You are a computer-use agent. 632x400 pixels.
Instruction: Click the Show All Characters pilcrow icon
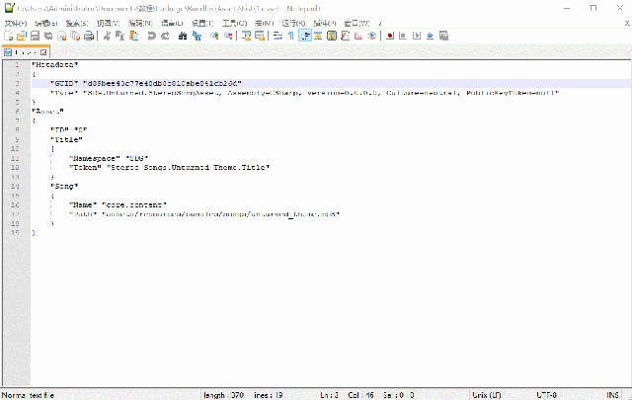(291, 36)
